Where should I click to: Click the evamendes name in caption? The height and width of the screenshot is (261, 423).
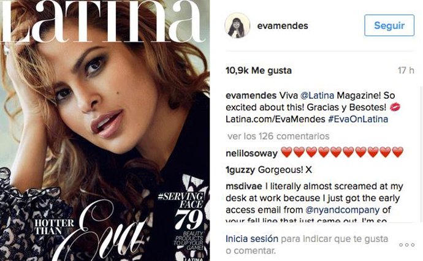coord(251,96)
